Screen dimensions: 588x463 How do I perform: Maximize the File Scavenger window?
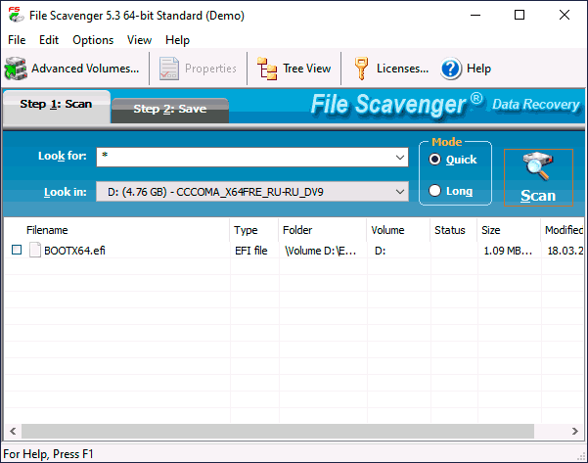(520, 15)
